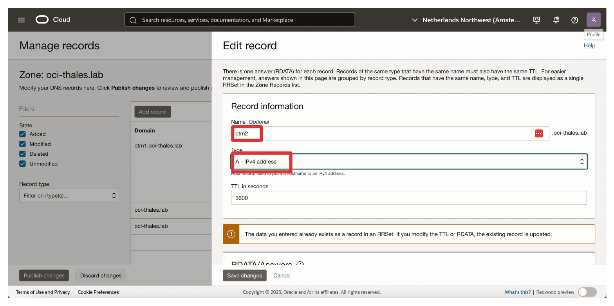This screenshot has height=306, width=614.
Task: Click Publish changes button
Action: (x=44, y=275)
